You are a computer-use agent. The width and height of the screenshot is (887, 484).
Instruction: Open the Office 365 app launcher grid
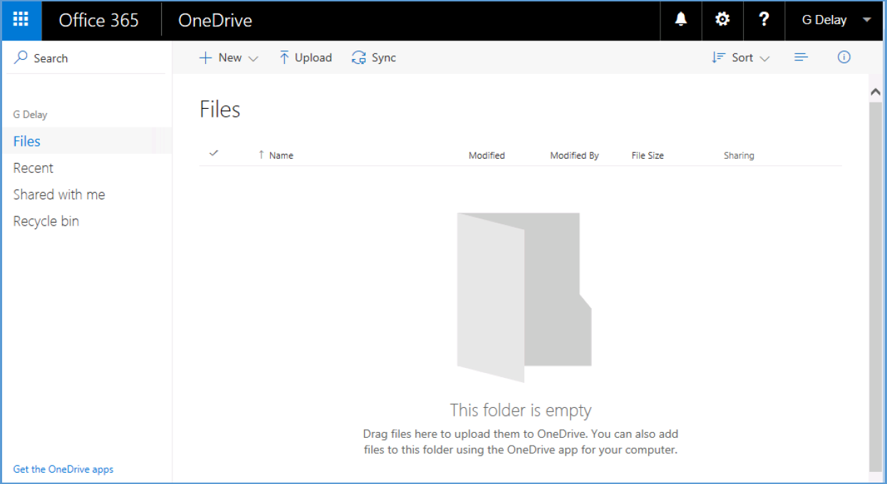(21, 20)
